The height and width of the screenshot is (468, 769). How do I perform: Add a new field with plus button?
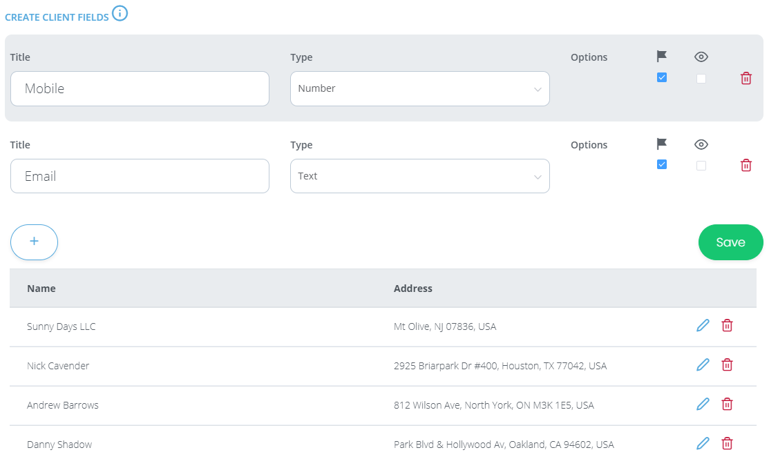(x=35, y=242)
